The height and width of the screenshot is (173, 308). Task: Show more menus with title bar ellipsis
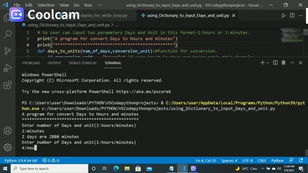[x=100, y=5]
